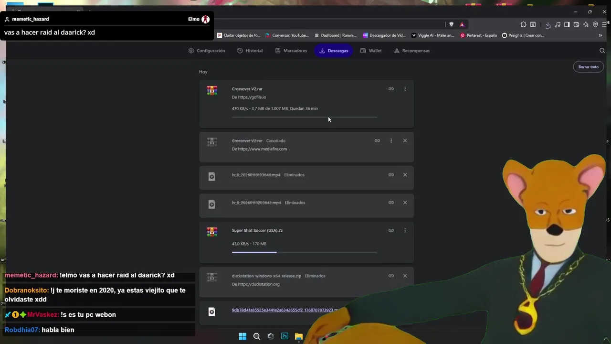Copy link of downloading Crossover V2.rar
Image resolution: width=611 pixels, height=344 pixels.
(391, 89)
